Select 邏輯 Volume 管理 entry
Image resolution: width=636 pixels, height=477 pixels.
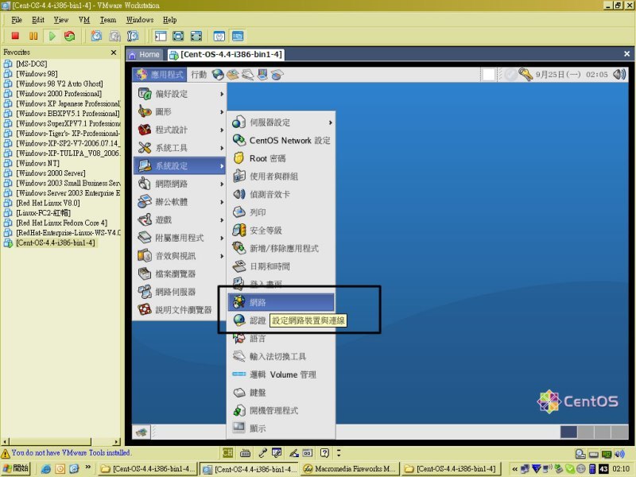(x=281, y=374)
